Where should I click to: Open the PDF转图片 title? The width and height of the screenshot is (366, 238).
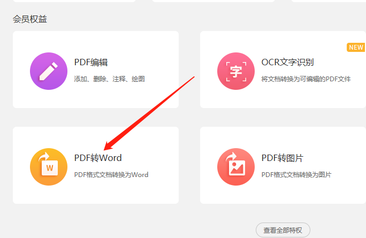(x=282, y=158)
